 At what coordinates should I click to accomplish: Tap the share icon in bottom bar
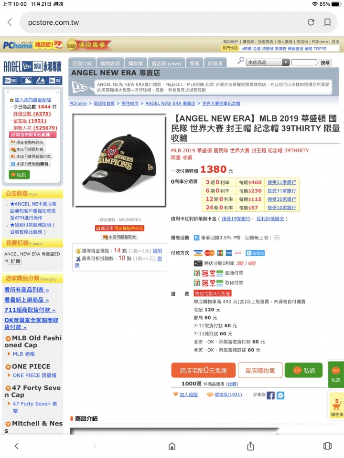pos(250,446)
